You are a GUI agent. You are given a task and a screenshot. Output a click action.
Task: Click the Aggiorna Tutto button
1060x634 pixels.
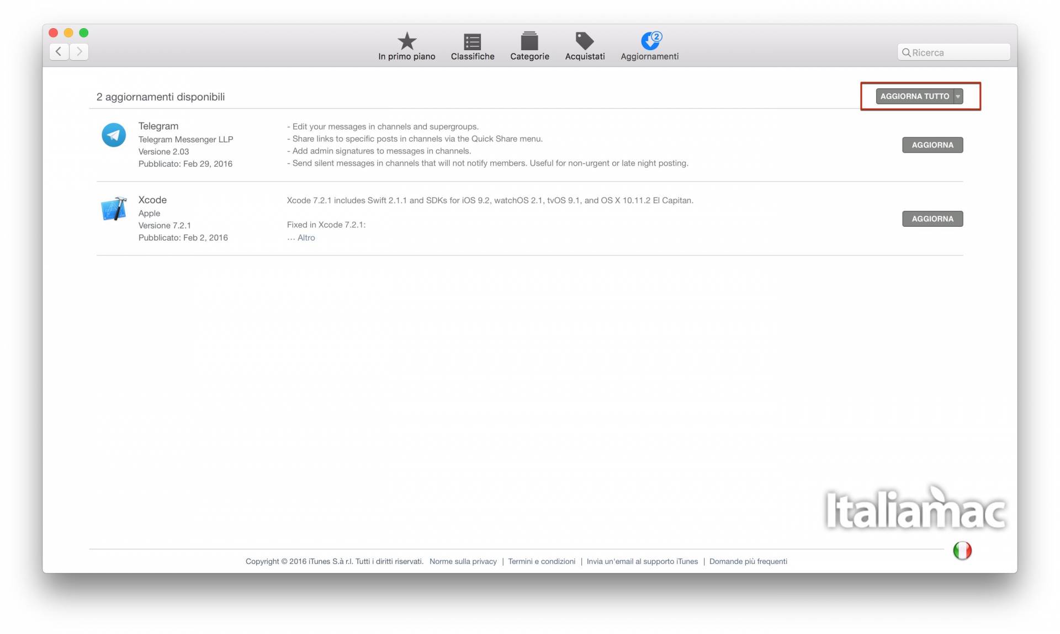(x=915, y=96)
